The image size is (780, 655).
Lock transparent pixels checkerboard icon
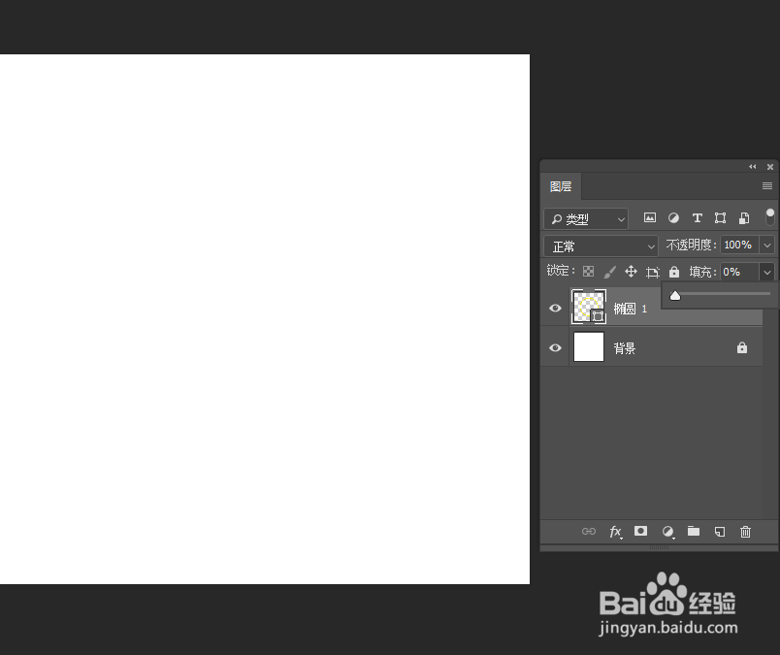click(589, 272)
